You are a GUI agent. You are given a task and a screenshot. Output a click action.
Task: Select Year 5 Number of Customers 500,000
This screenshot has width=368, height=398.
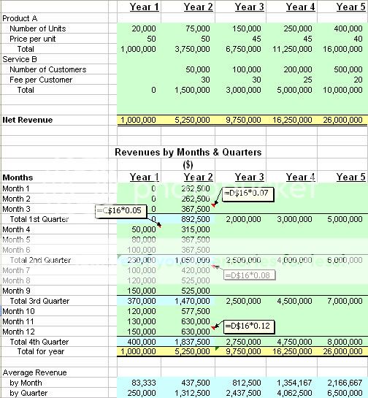tap(348, 69)
